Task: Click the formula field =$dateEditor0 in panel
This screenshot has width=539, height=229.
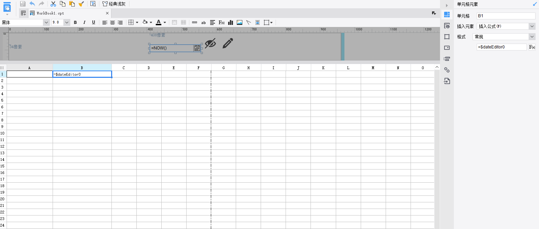Action: (502, 47)
